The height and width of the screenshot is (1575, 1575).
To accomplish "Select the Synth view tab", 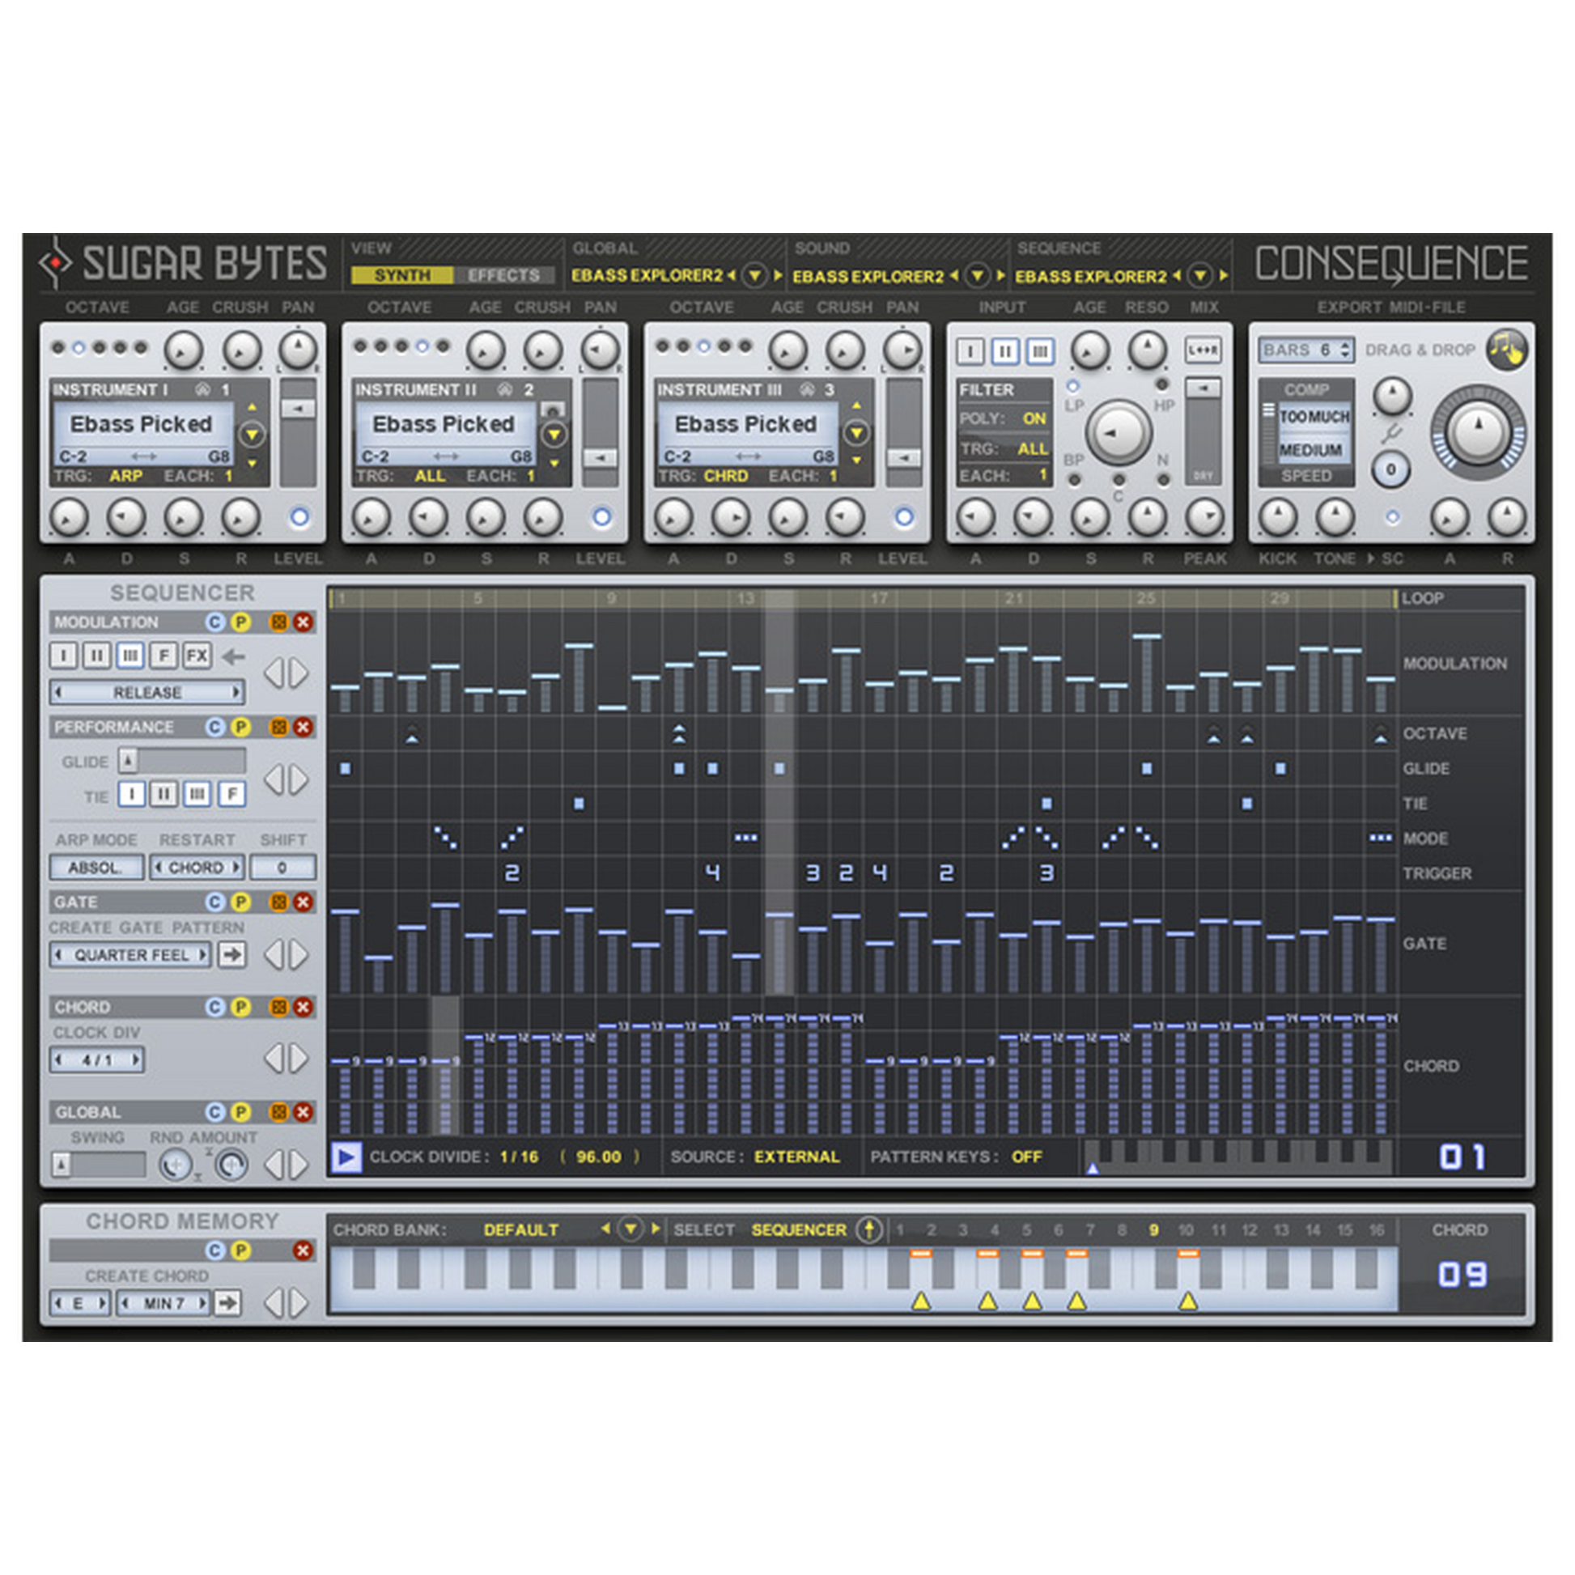I will [x=402, y=275].
